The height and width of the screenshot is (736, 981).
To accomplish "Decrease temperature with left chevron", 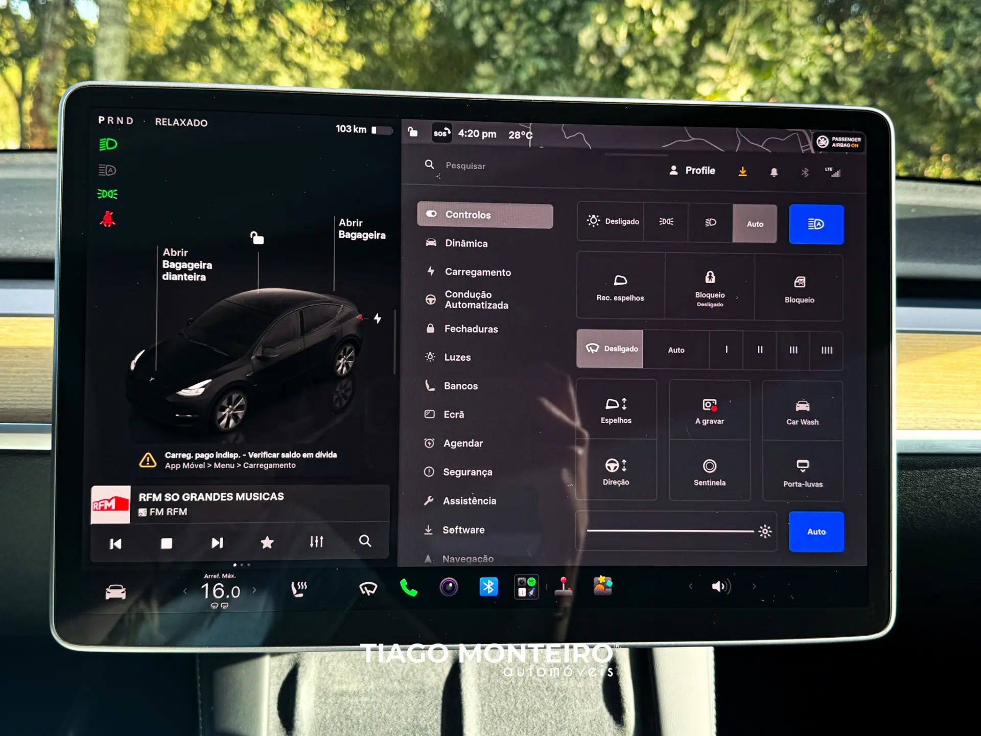I will [185, 591].
